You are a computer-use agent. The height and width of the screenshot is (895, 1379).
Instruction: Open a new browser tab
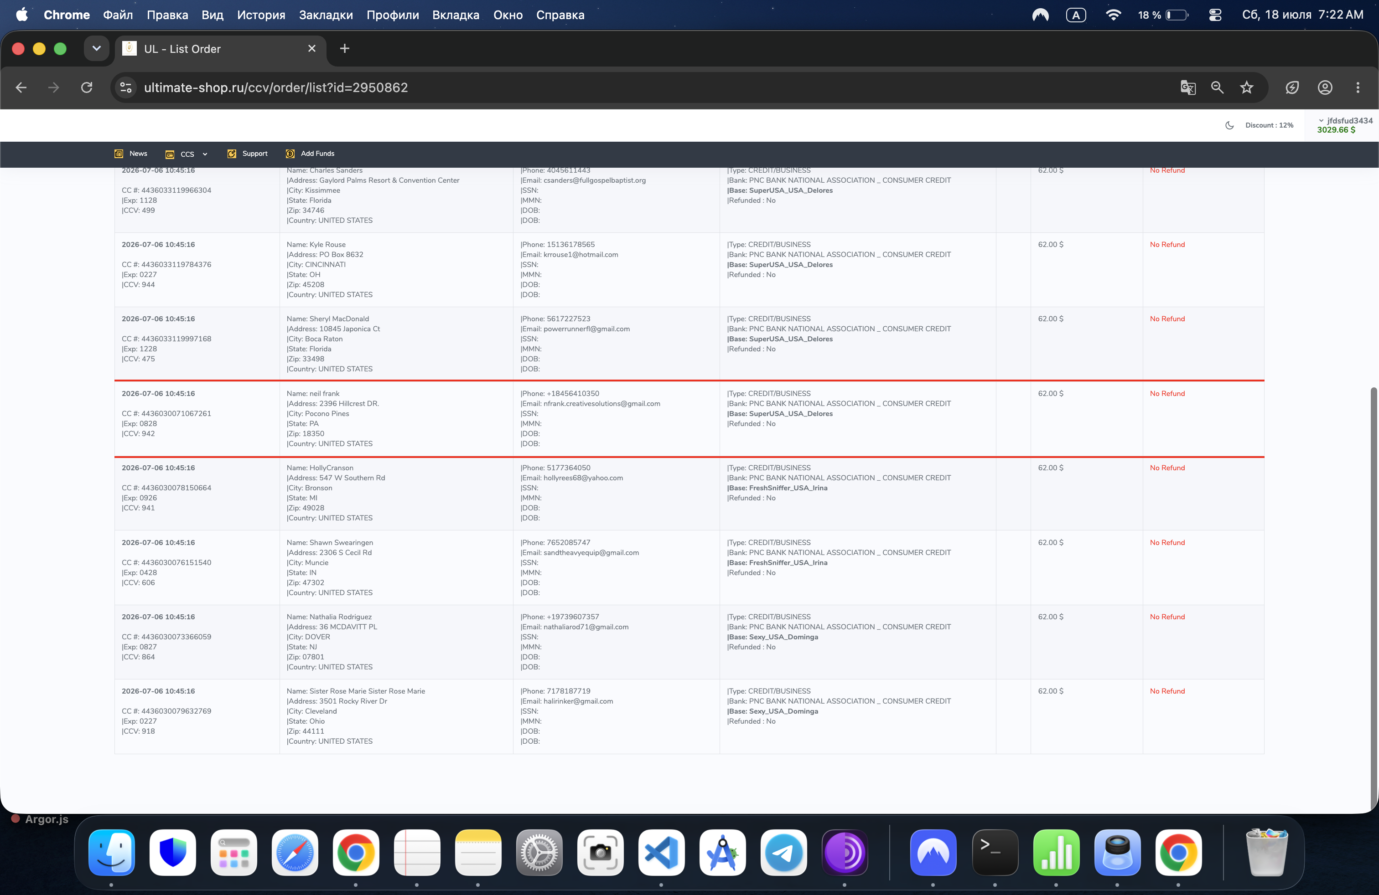point(345,49)
